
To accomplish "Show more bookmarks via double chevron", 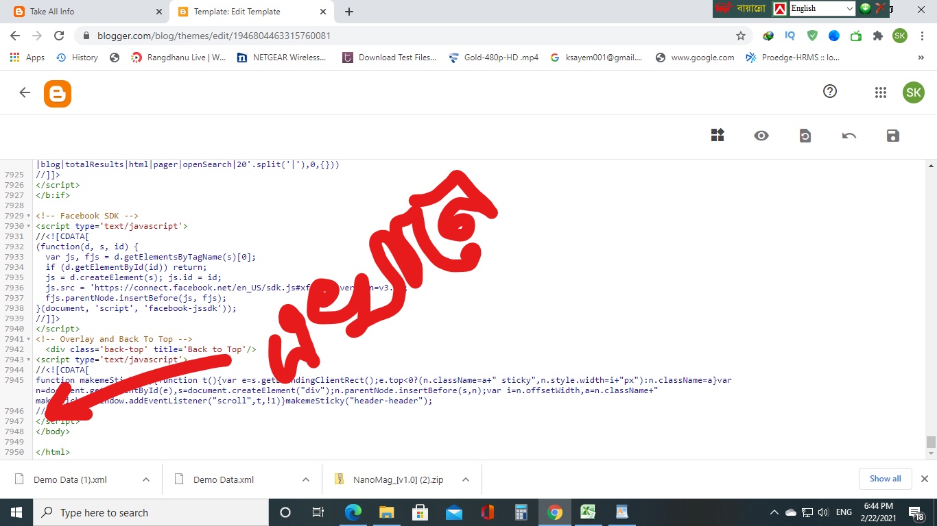I will tap(921, 58).
